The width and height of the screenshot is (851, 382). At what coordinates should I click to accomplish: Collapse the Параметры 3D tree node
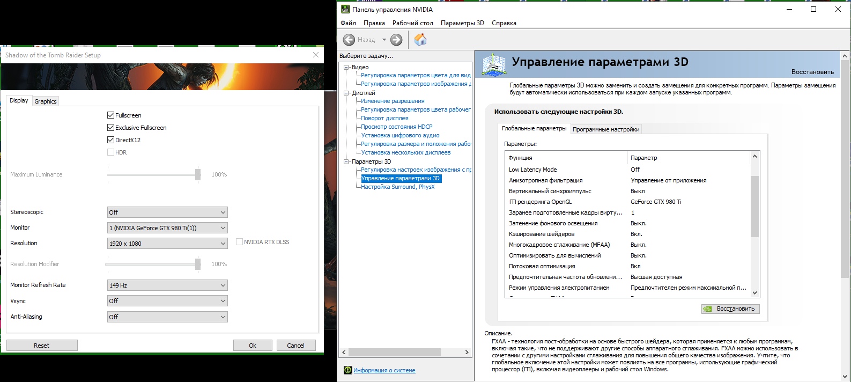(346, 161)
